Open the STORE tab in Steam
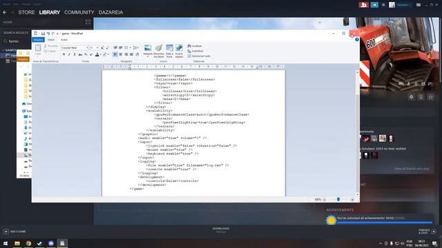442x248 pixels. click(26, 12)
